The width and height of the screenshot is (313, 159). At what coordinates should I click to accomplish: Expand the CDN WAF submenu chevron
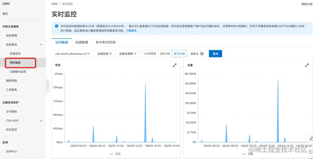tap(41, 121)
